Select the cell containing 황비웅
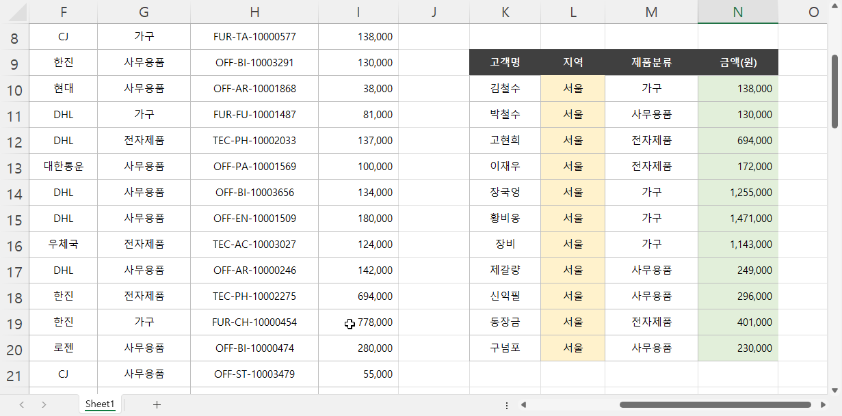 [505, 219]
